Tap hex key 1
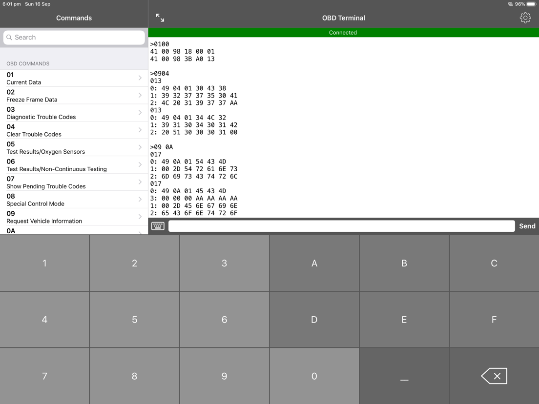Viewport: 539px width, 404px height. point(45,263)
